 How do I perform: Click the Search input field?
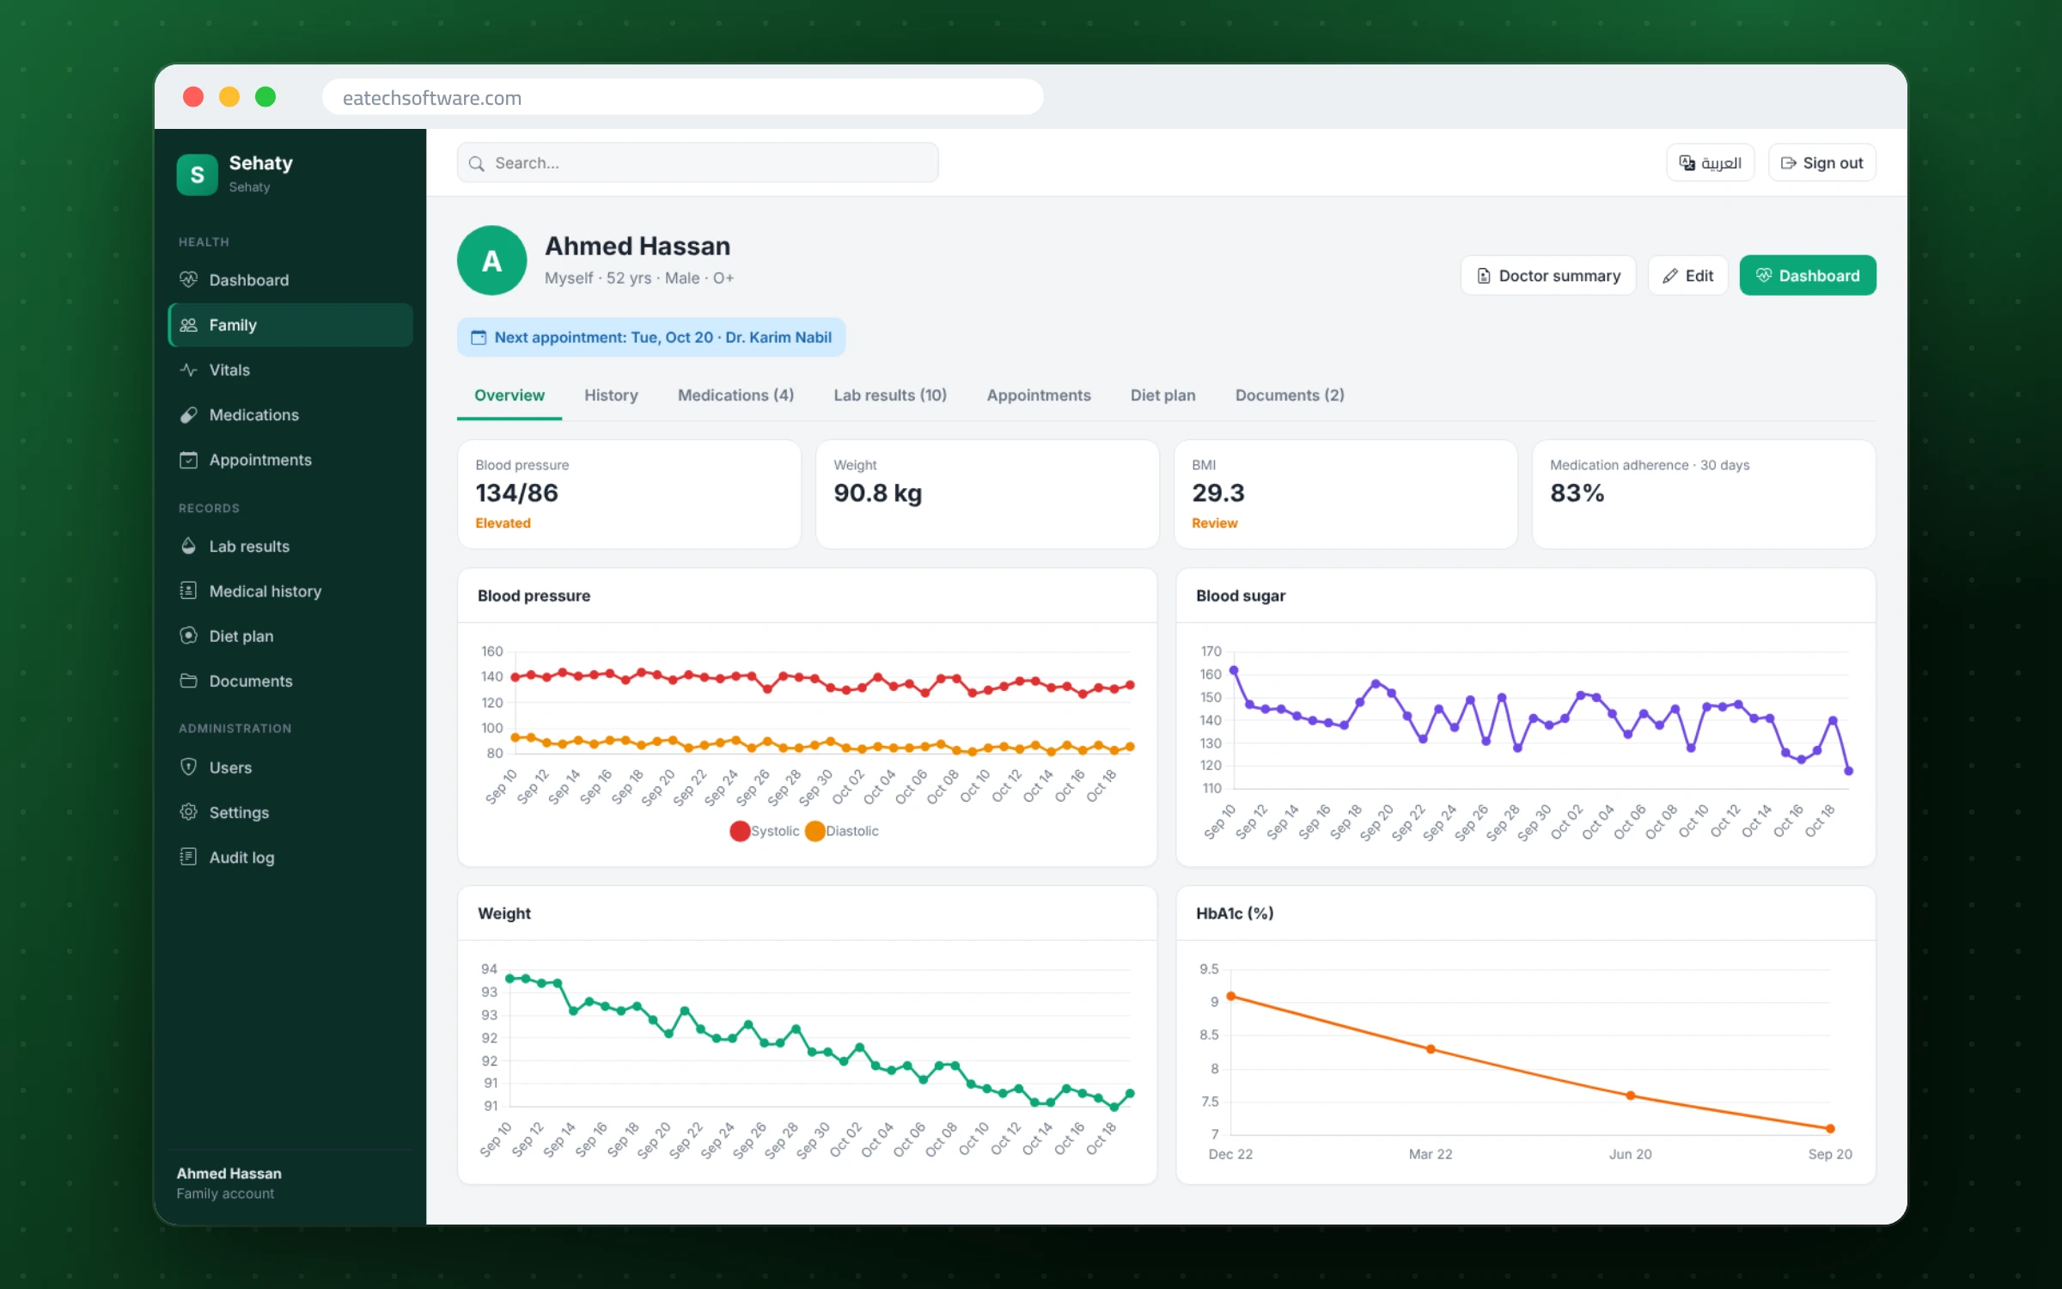[698, 162]
